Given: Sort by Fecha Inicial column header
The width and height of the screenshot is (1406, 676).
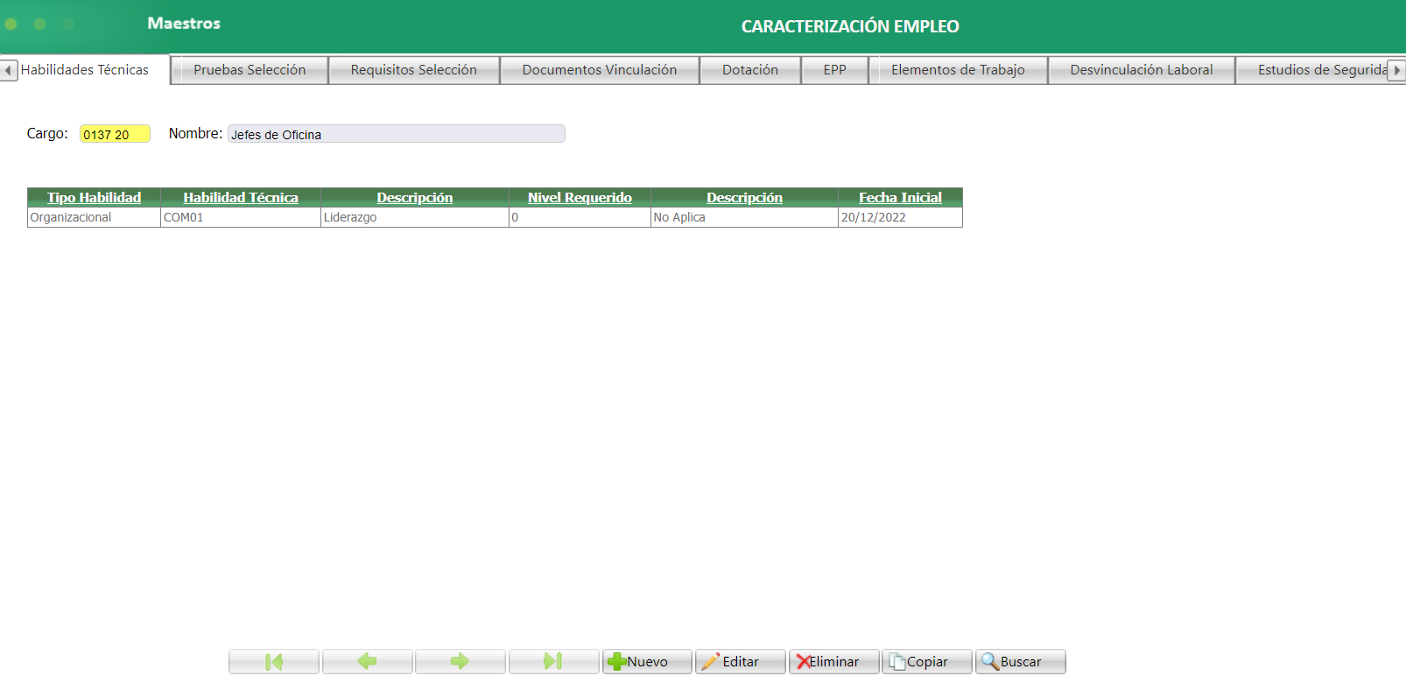Looking at the screenshot, I should [900, 198].
